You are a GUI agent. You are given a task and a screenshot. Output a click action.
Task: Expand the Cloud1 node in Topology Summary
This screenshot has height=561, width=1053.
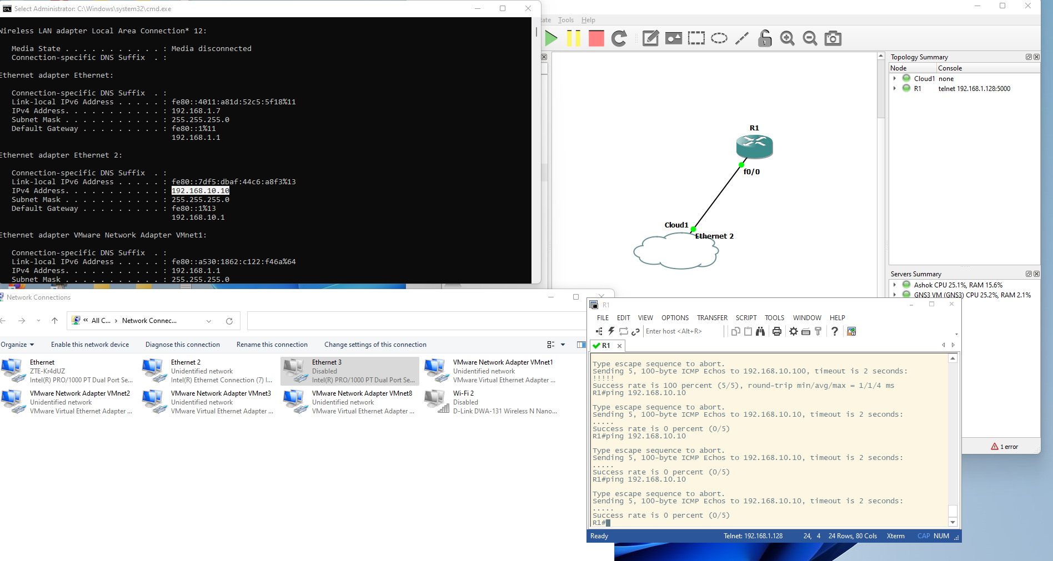click(894, 78)
